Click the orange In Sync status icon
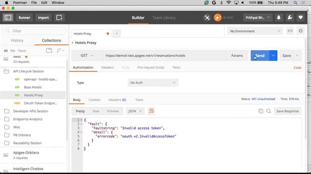This screenshot has width=311, height=174. (x=218, y=17)
